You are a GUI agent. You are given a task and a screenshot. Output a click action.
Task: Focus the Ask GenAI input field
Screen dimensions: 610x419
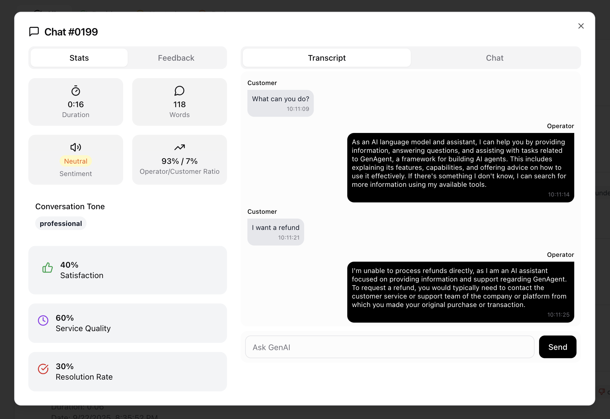point(390,347)
